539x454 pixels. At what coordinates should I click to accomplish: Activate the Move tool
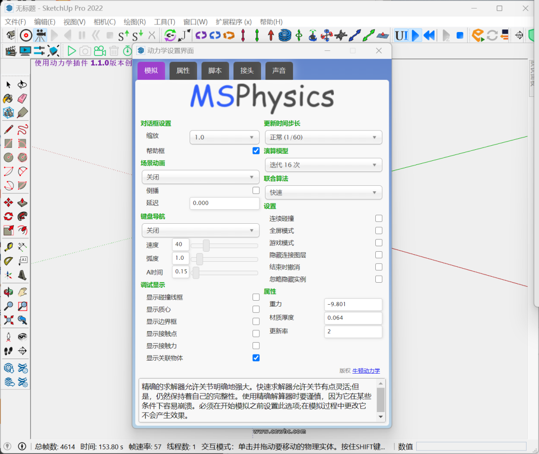tap(8, 202)
